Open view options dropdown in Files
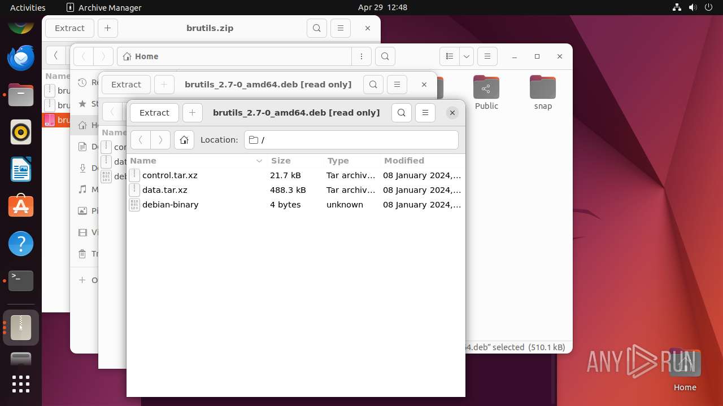 coord(466,56)
